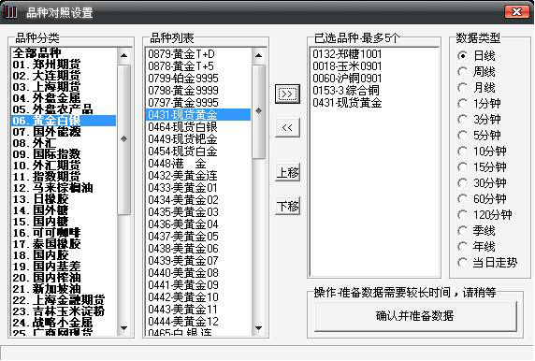Viewport: 535px width, 361px height.
Task: Select category 05.外盘农产品
Action: [x=64, y=109]
